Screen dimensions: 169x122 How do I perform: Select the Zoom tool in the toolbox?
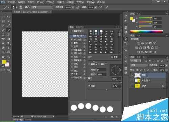[x=8, y=57]
